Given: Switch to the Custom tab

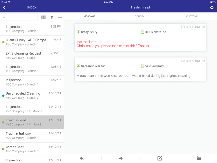Looking at the screenshot, I should point(191,16).
